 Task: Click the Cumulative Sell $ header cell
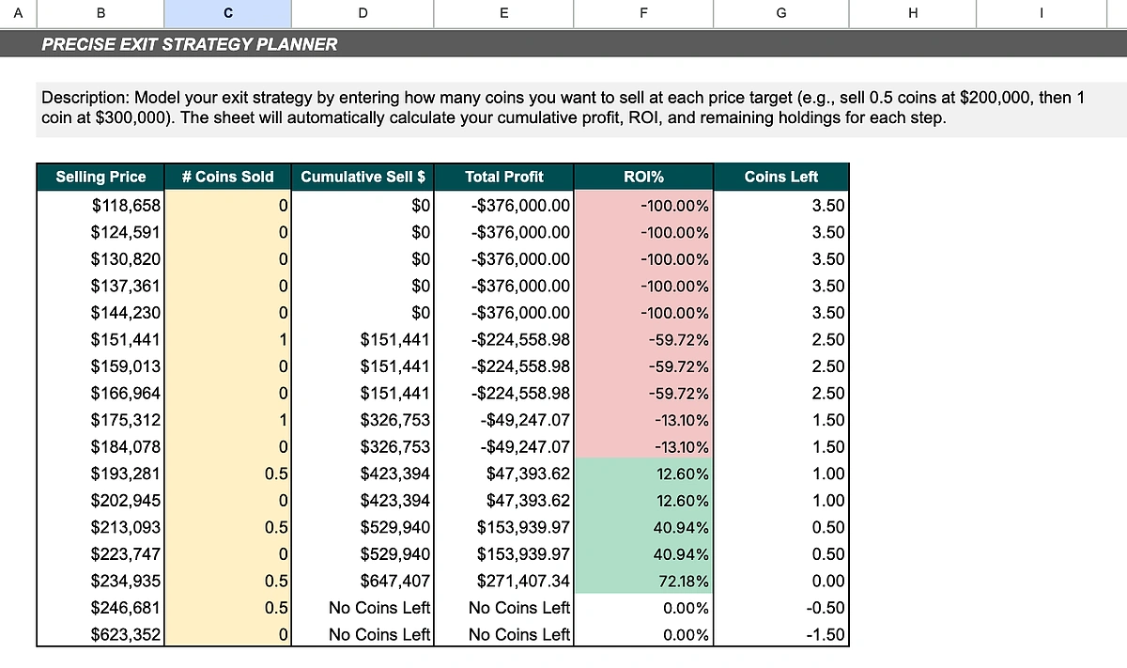363,177
